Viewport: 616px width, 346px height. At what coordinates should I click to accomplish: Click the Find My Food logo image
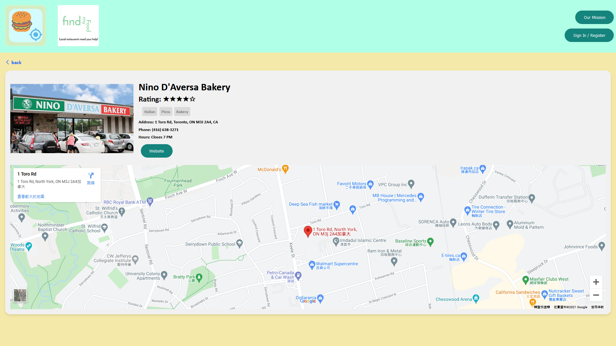coord(78,26)
